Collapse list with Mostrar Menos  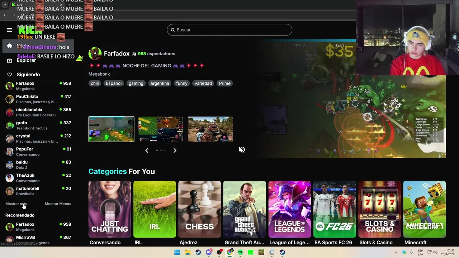58,204
